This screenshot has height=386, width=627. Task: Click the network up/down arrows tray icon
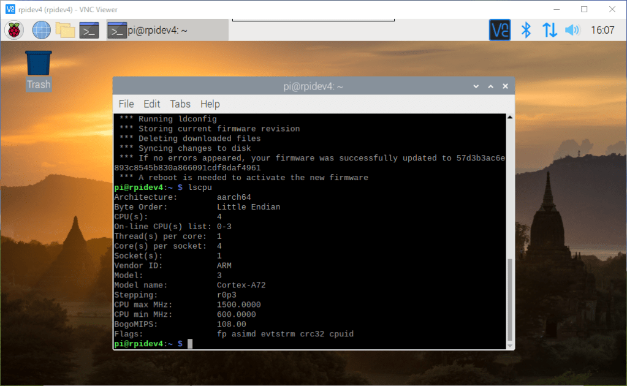(x=549, y=29)
